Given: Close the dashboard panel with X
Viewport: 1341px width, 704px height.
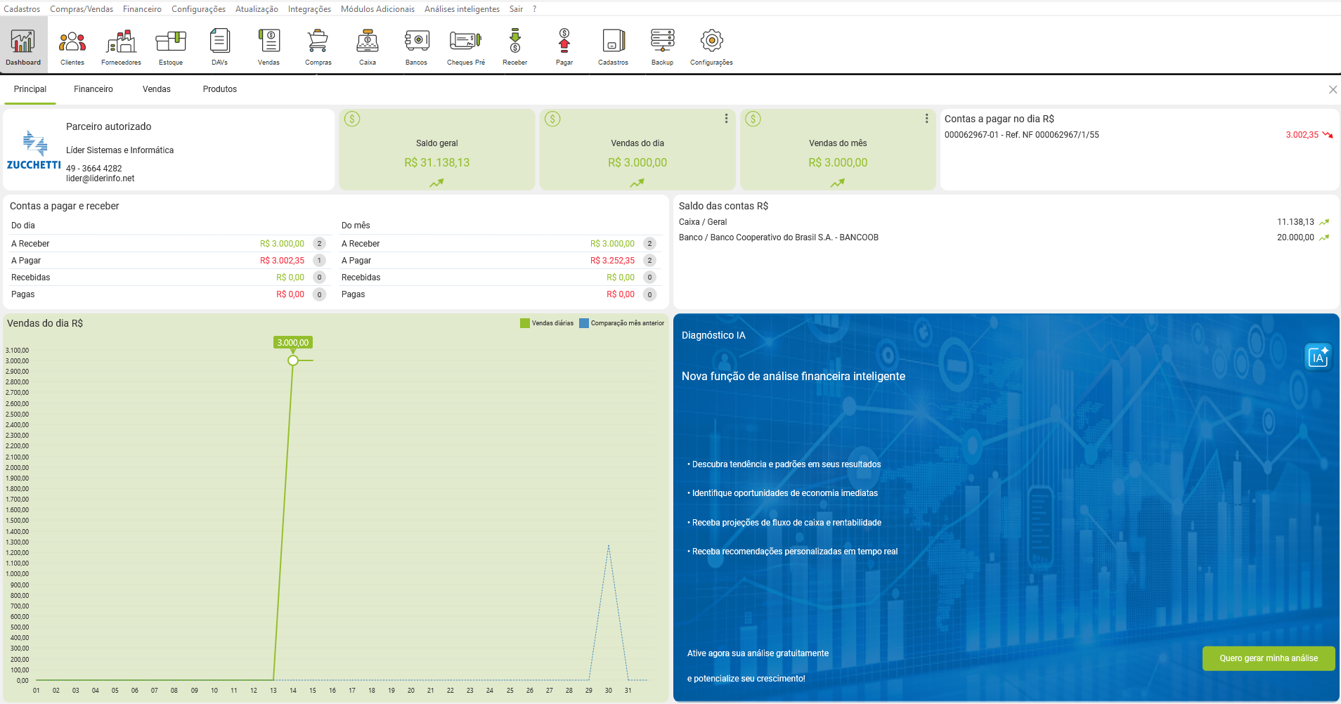Looking at the screenshot, I should [1333, 90].
